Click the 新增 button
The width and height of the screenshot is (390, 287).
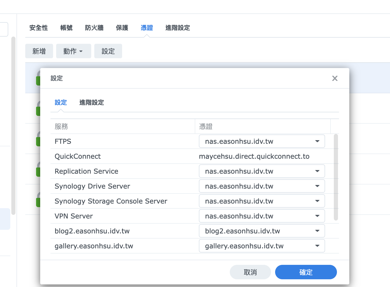tap(39, 51)
